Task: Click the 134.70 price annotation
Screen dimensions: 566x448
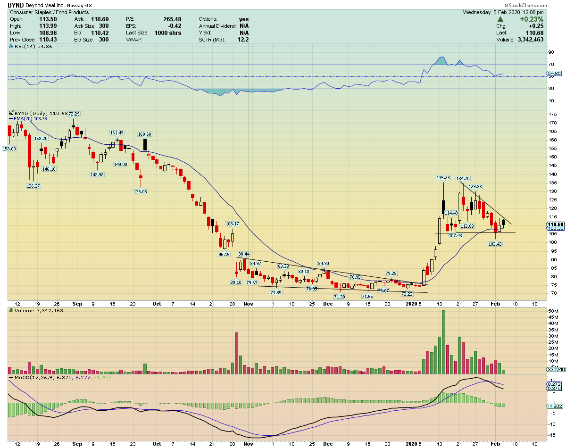Action: (463, 179)
